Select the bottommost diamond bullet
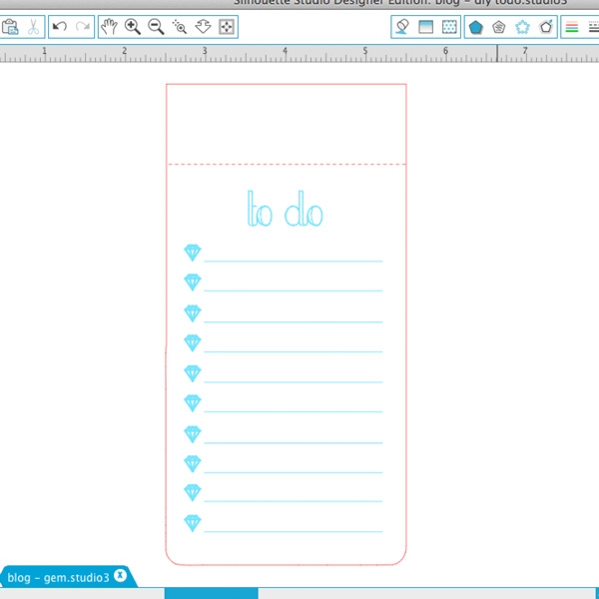Viewport: 599px width, 599px height. coord(192,523)
